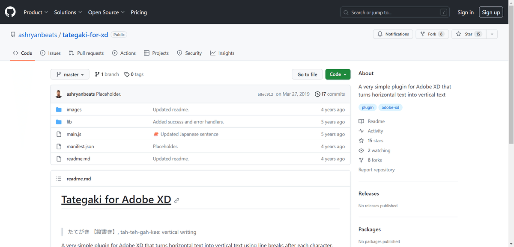Click the Sign up button
This screenshot has height=247, width=514.
pyautogui.click(x=491, y=12)
